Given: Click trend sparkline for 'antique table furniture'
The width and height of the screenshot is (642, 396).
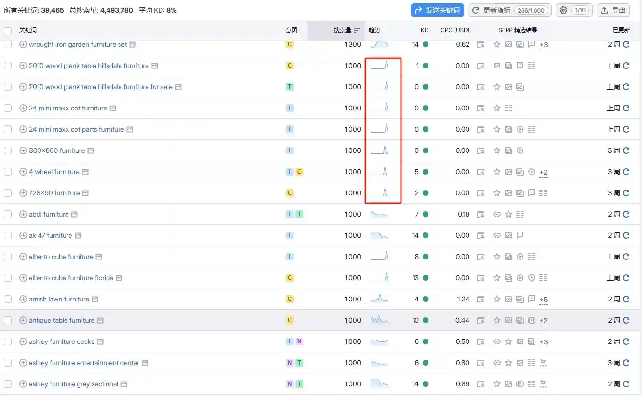Looking at the screenshot, I should 379,320.
